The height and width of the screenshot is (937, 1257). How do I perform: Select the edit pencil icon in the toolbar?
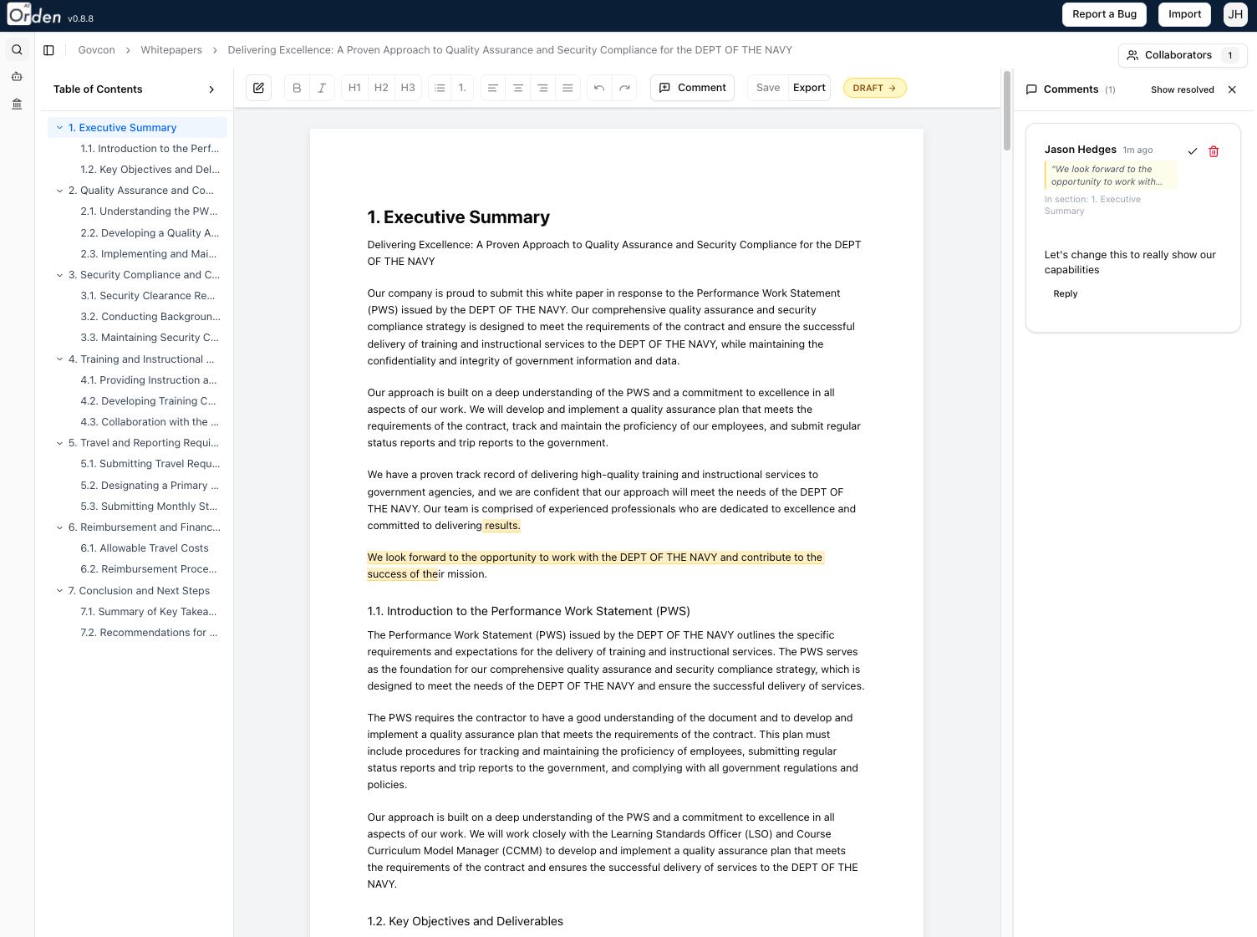258,87
